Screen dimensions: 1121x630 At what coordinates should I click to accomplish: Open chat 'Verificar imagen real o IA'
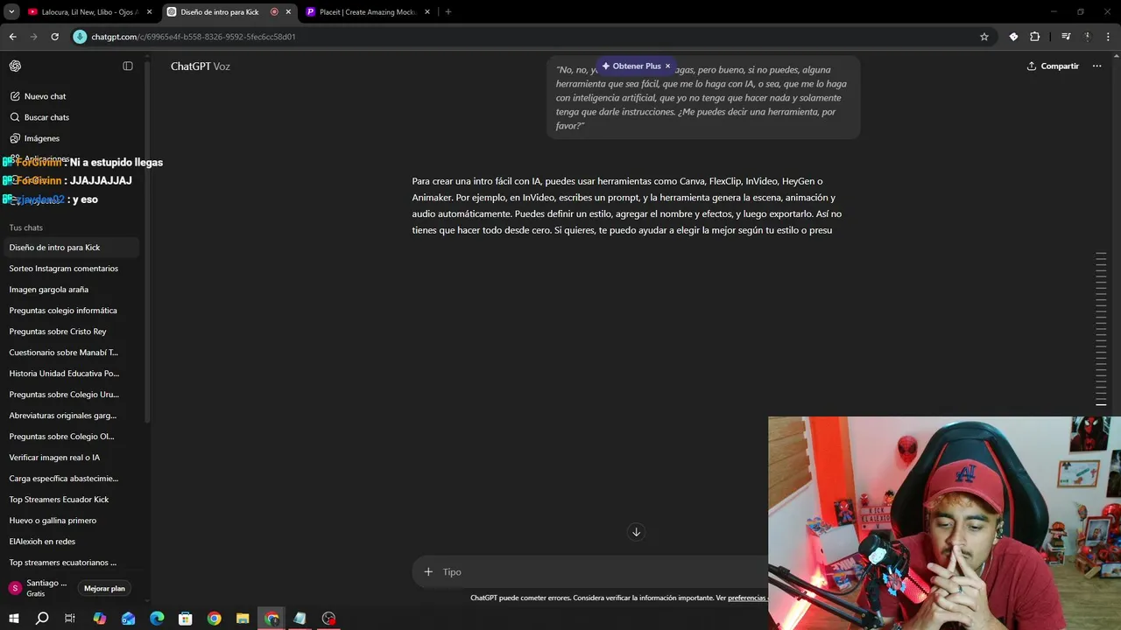72,458
